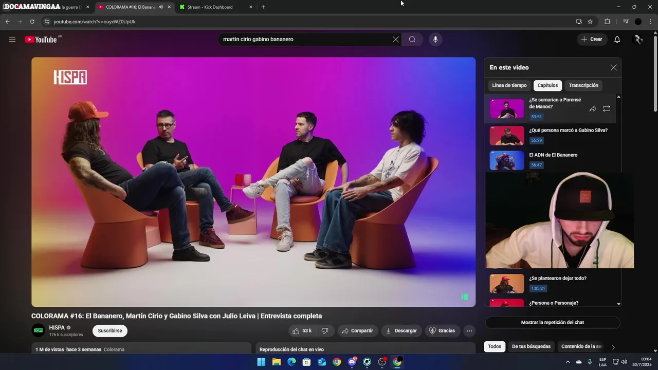The height and width of the screenshot is (370, 658).
Task: Mute the COLORAMA tab audio icon
Action: (x=161, y=7)
